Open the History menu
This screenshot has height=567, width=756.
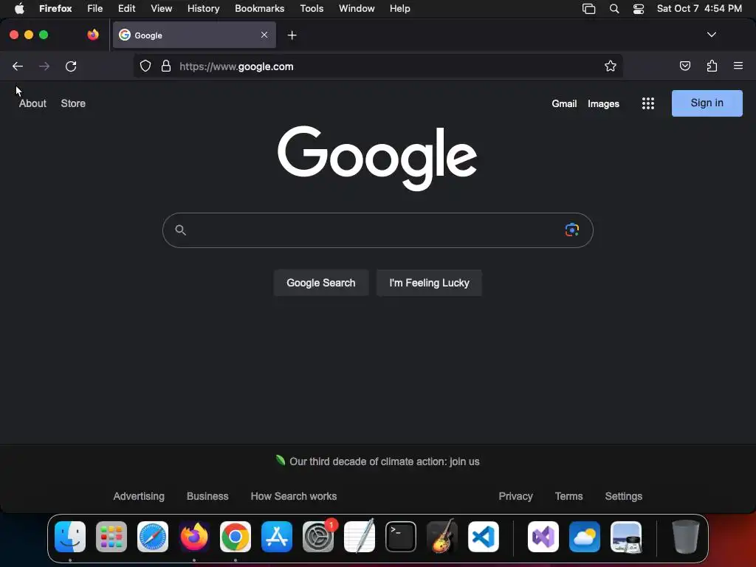coord(204,9)
